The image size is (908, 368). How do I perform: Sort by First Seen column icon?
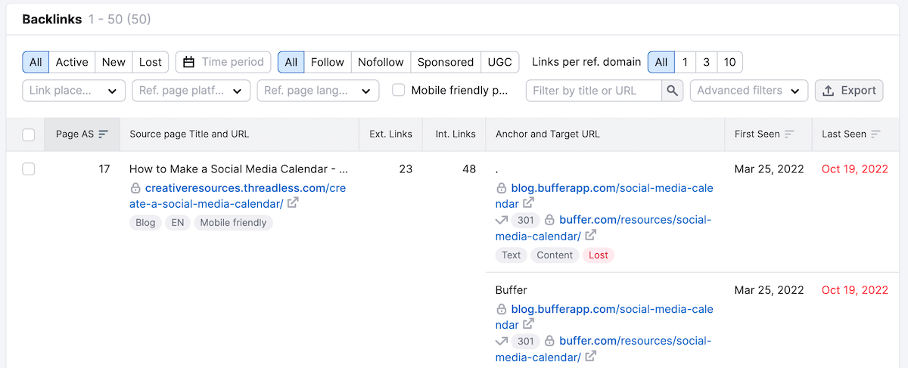tap(789, 135)
